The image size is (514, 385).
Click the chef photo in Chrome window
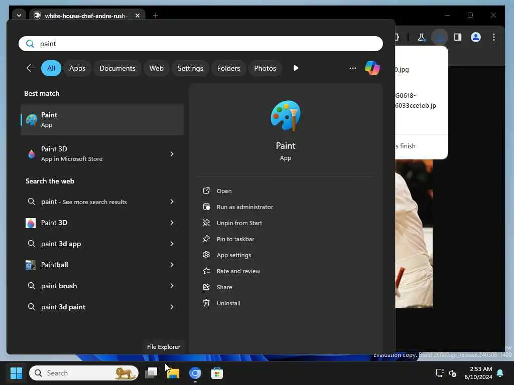(414, 234)
